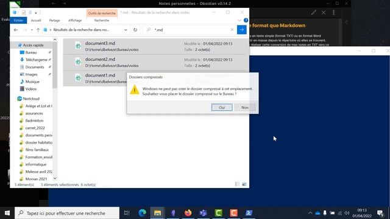Open the Obsidian more options dots
The image size is (390, 219).
click(333, 12)
